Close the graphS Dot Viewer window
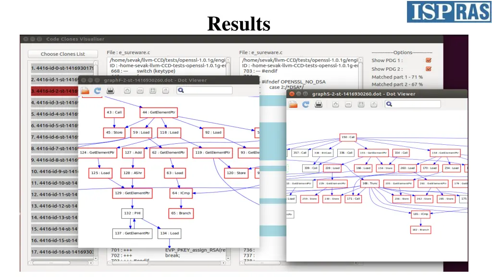Viewport: 492px width, 277px height. pos(292,94)
